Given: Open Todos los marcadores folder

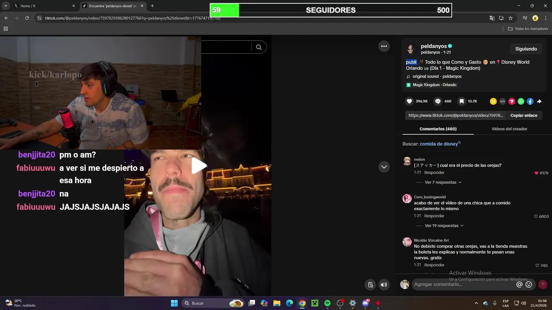Looking at the screenshot, I should (x=528, y=29).
